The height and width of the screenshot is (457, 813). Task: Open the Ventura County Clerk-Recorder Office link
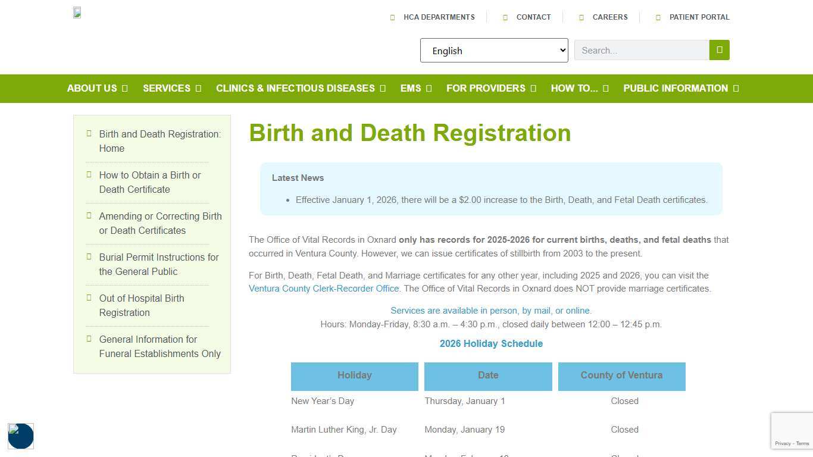click(324, 289)
